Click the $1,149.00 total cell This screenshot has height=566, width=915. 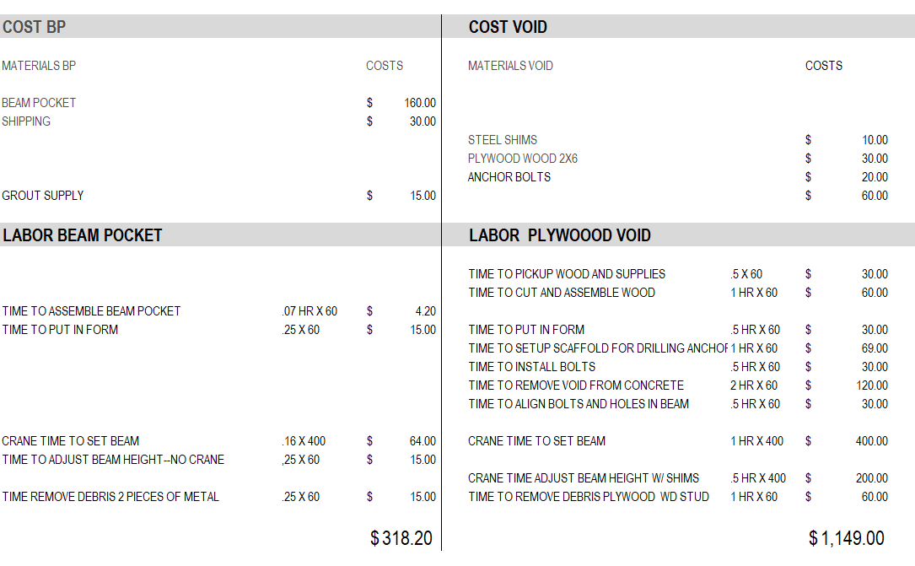[x=847, y=538]
